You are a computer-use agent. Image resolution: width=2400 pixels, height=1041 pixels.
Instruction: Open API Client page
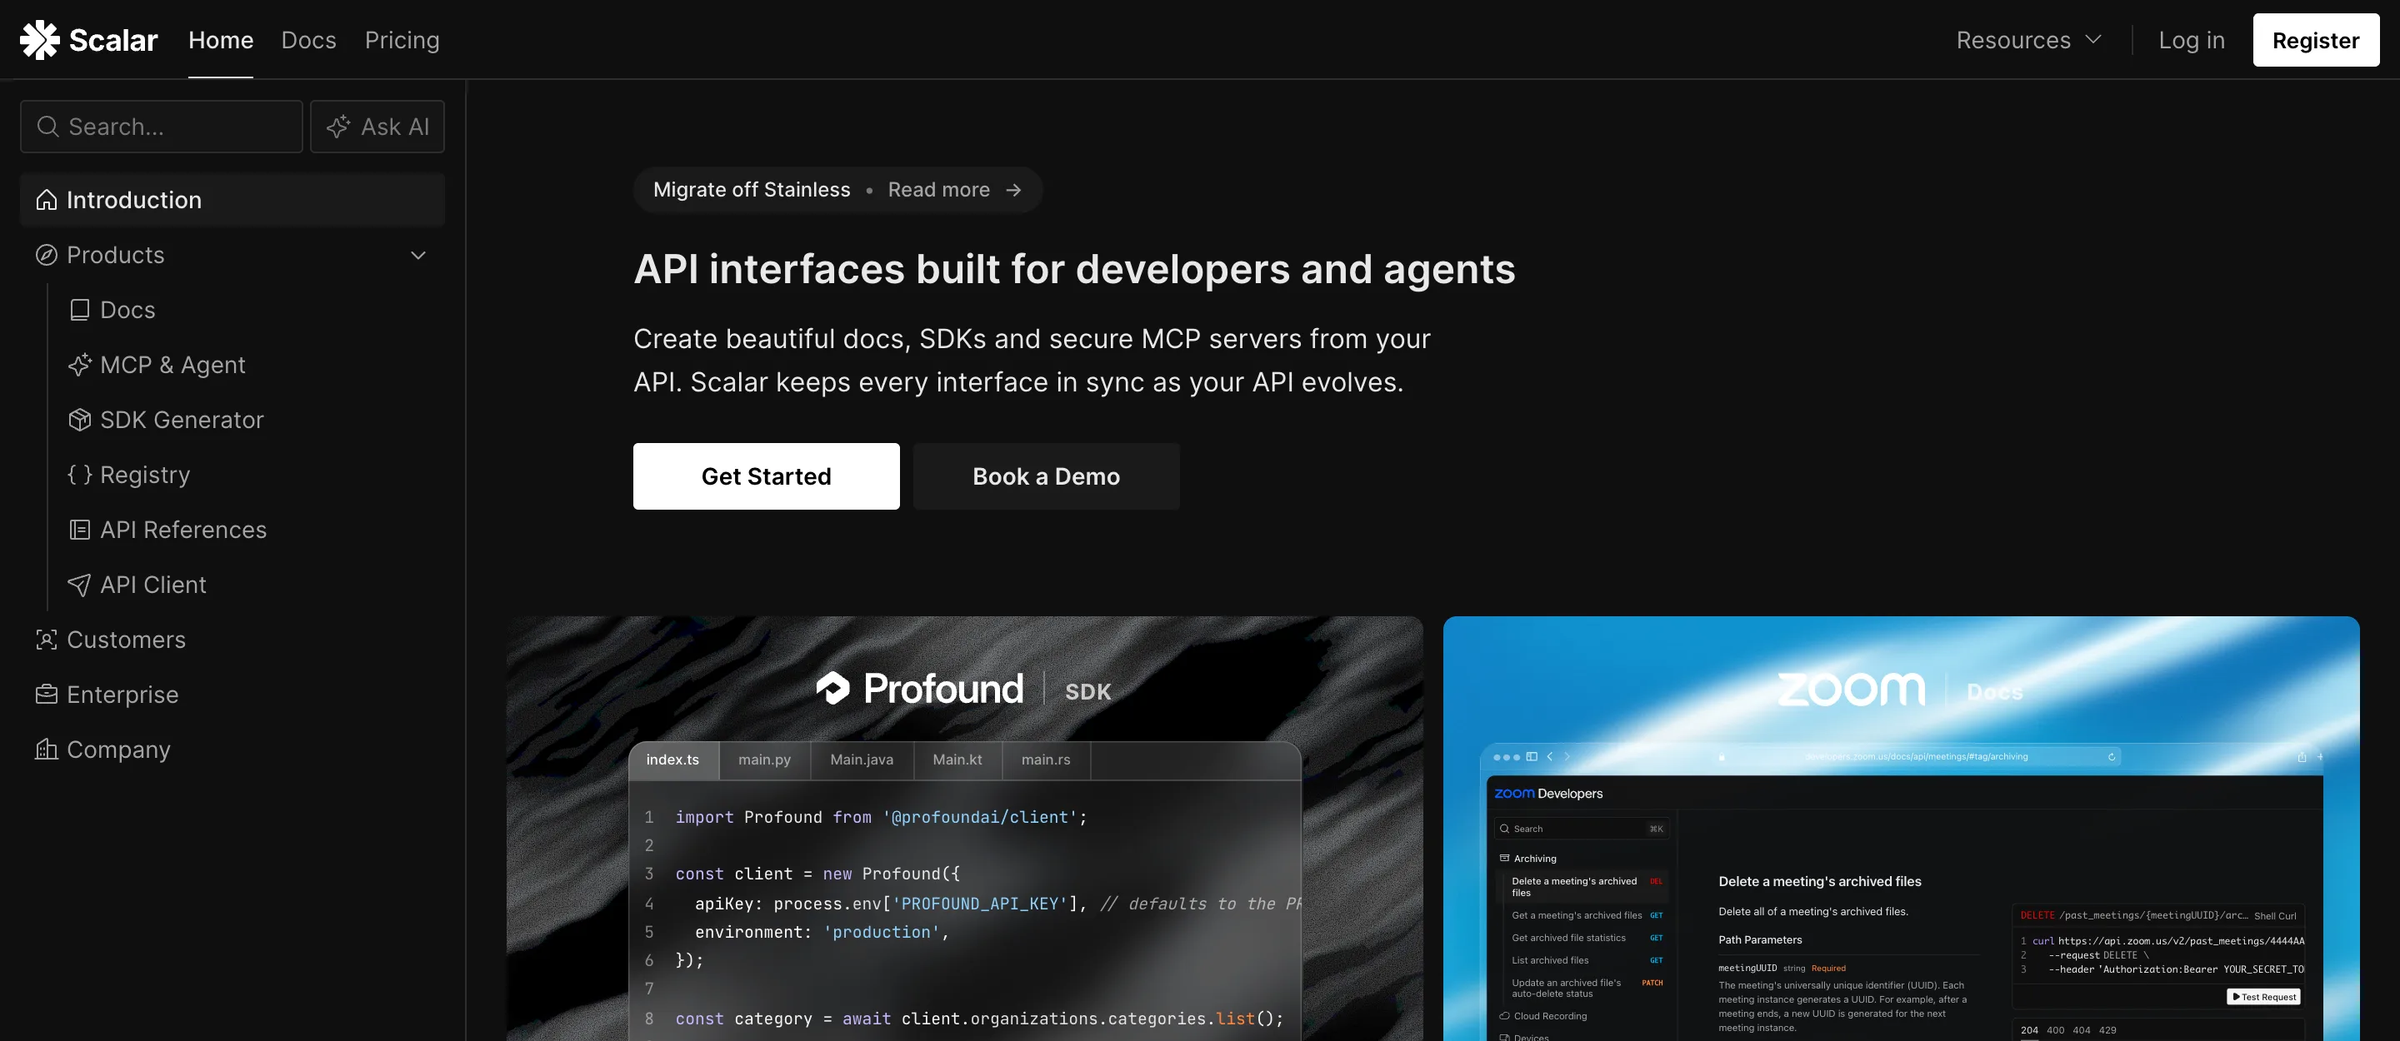pos(152,585)
